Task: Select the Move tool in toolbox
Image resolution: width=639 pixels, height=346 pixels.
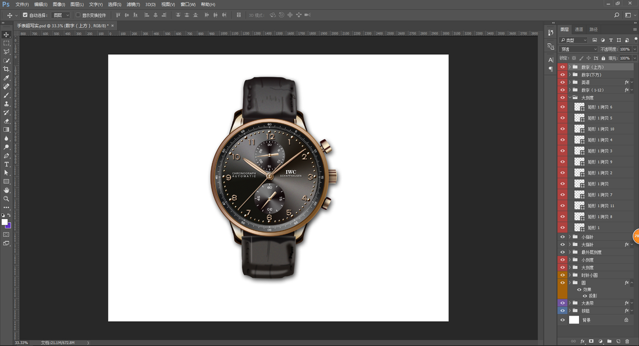Action: 6,35
